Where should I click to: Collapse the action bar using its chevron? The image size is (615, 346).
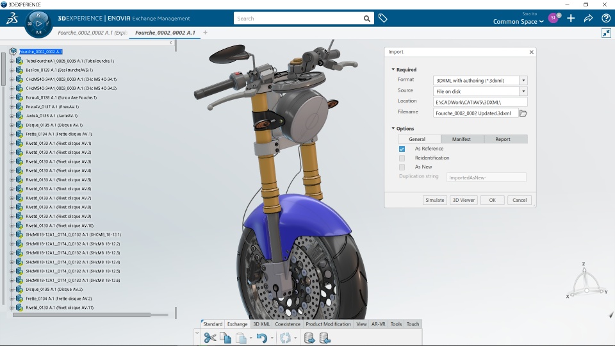197,333
